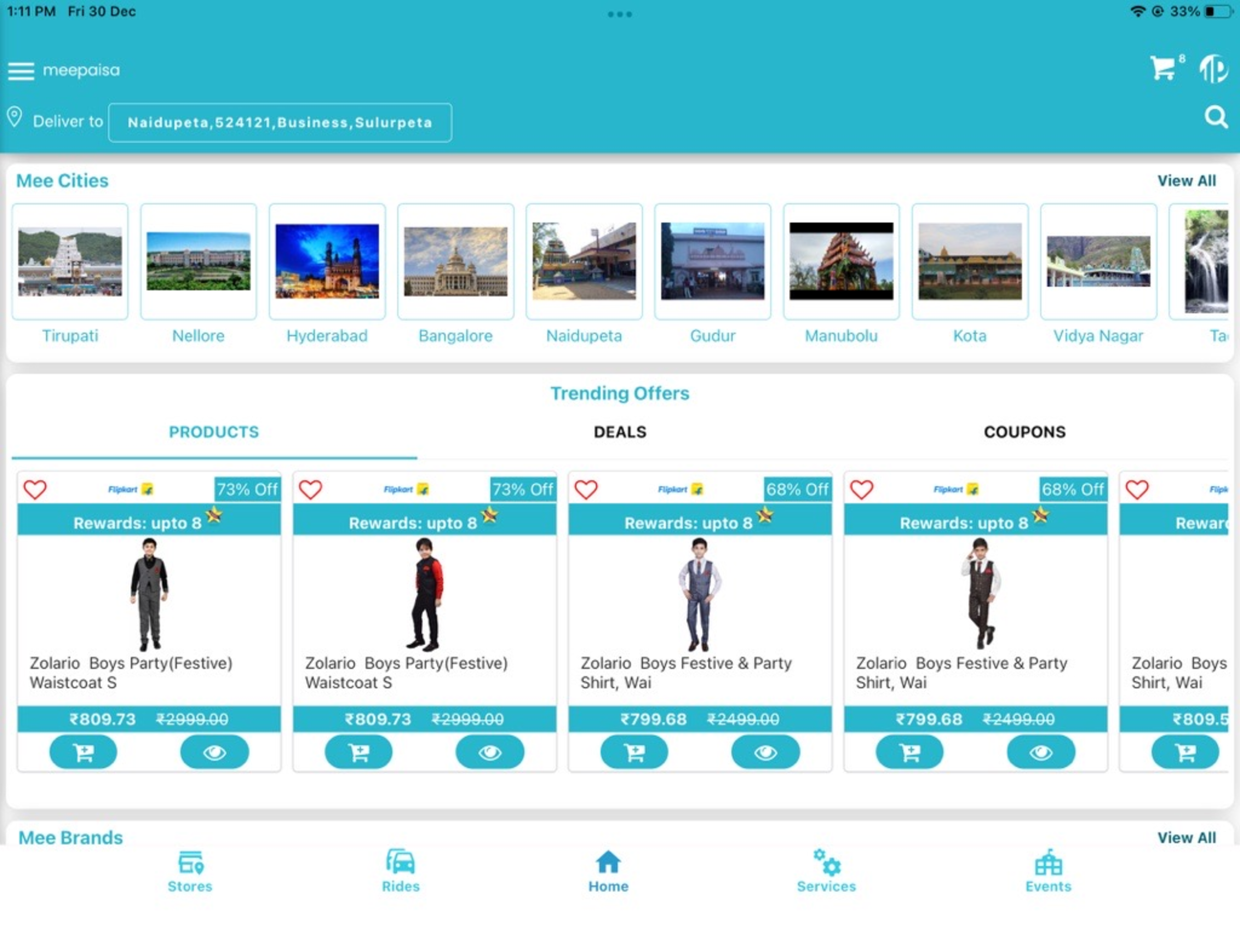Favorite the second 68% Off shirt product
The width and height of the screenshot is (1240, 929).
861,490
